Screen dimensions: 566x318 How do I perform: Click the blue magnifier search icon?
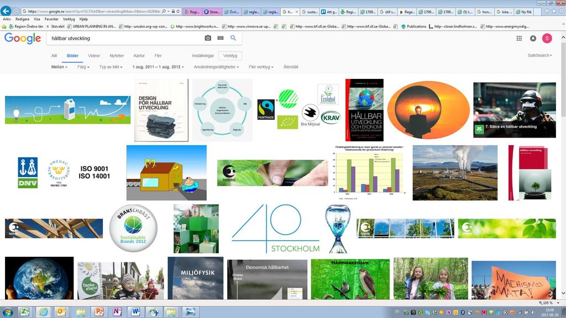click(233, 38)
